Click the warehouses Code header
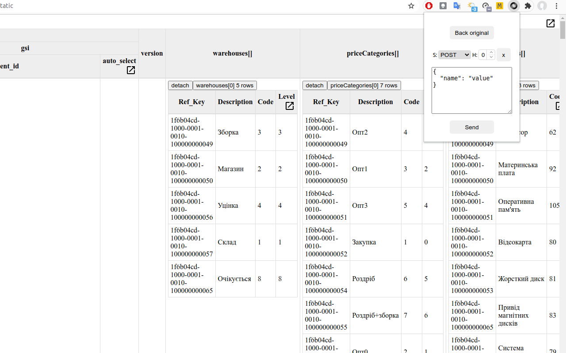The image size is (566, 353). pyautogui.click(x=266, y=102)
